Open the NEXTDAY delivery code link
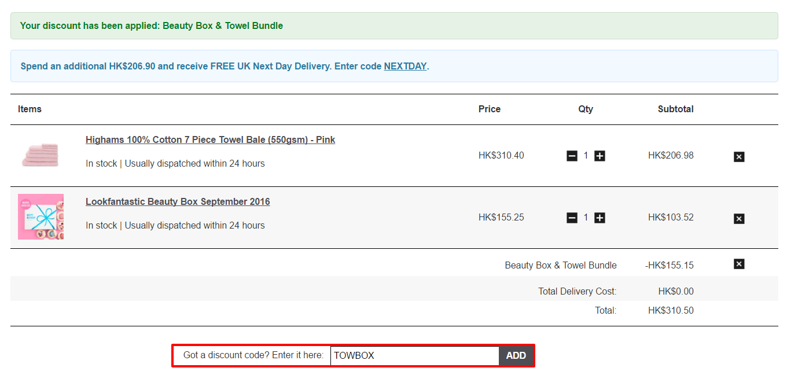787x375 pixels. (x=405, y=66)
